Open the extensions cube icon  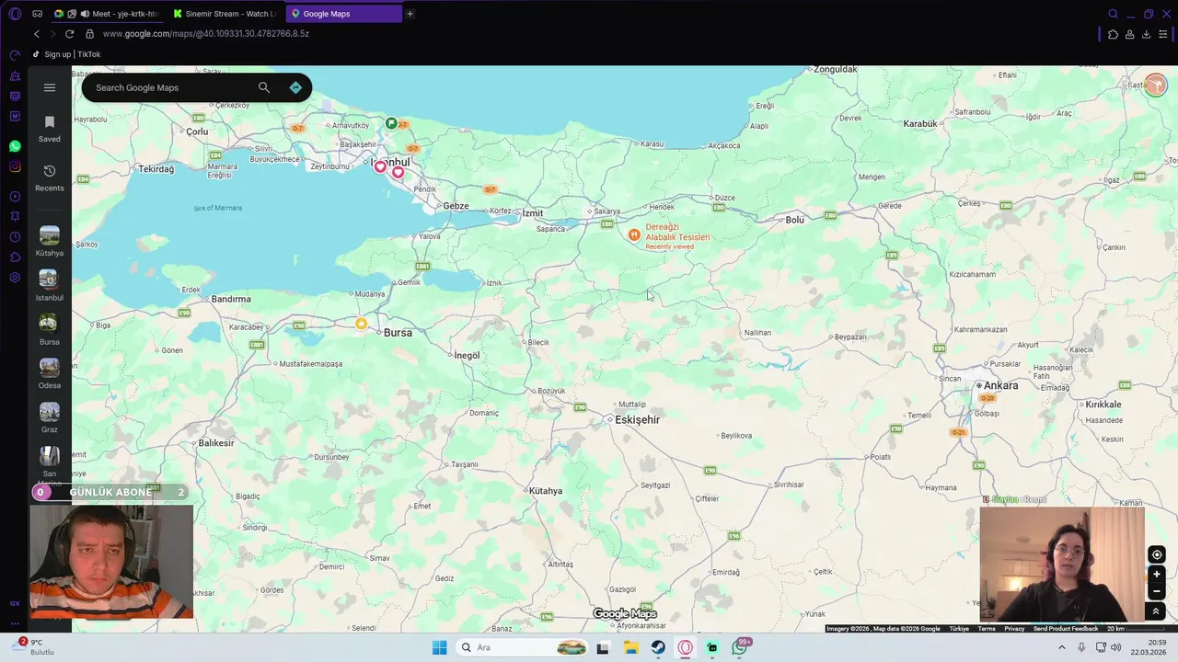[1113, 34]
